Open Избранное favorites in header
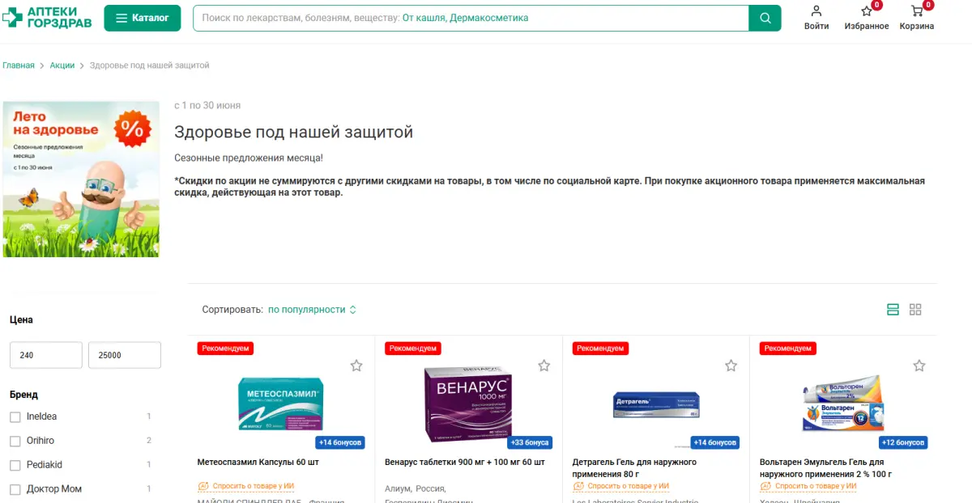Screen dimensions: 972x503 pos(867,18)
